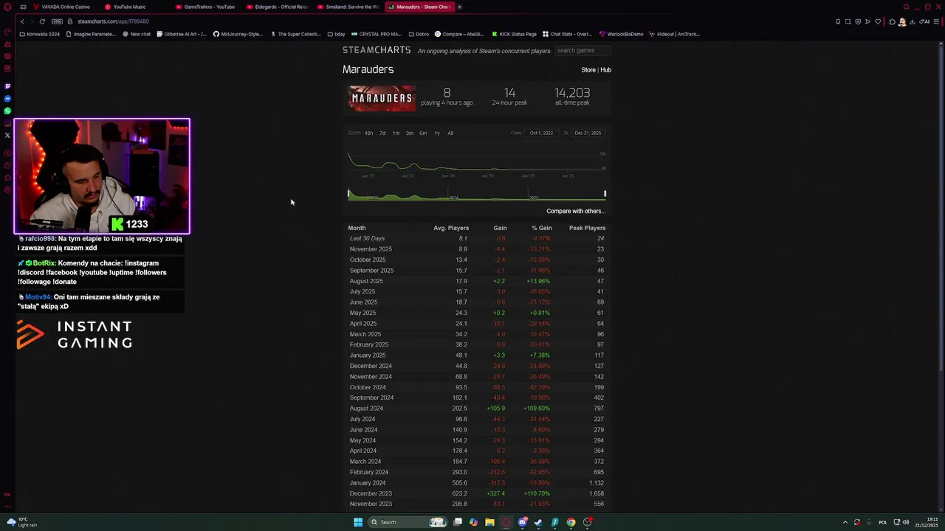Click the search games field
Screen dimensions: 945x531
click(x=583, y=50)
